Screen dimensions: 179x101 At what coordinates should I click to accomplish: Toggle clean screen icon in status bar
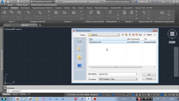[x=174, y=95]
